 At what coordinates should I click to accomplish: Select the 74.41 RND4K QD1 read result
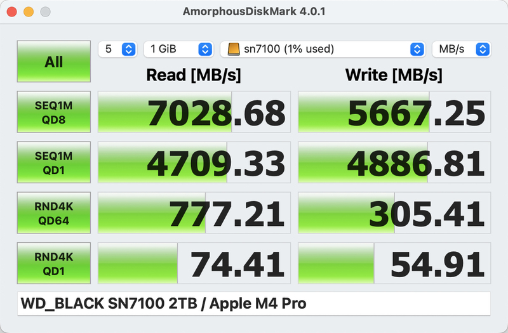pyautogui.click(x=194, y=263)
